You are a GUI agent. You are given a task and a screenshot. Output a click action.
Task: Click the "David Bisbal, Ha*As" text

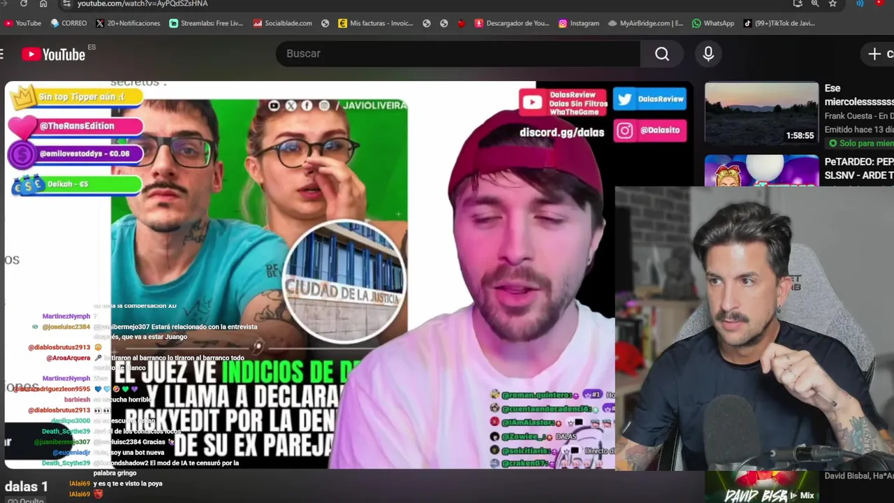[x=859, y=476]
